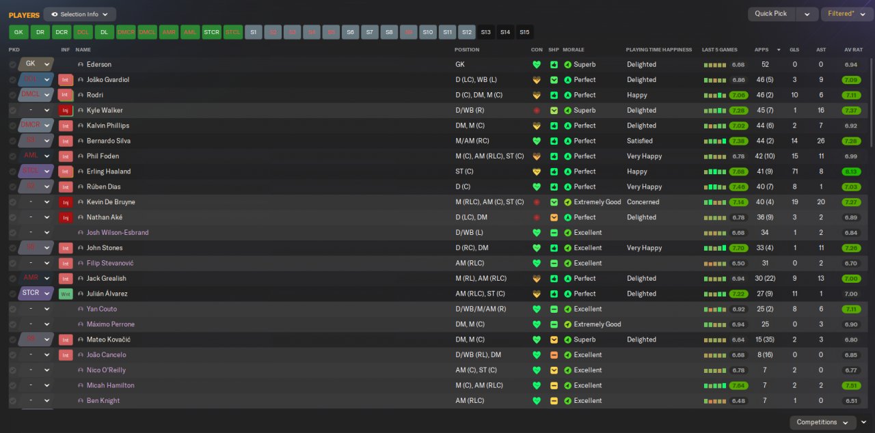875x433 pixels.
Task: Toggle the pick checkbox for Ben Knight
Action: 12,401
